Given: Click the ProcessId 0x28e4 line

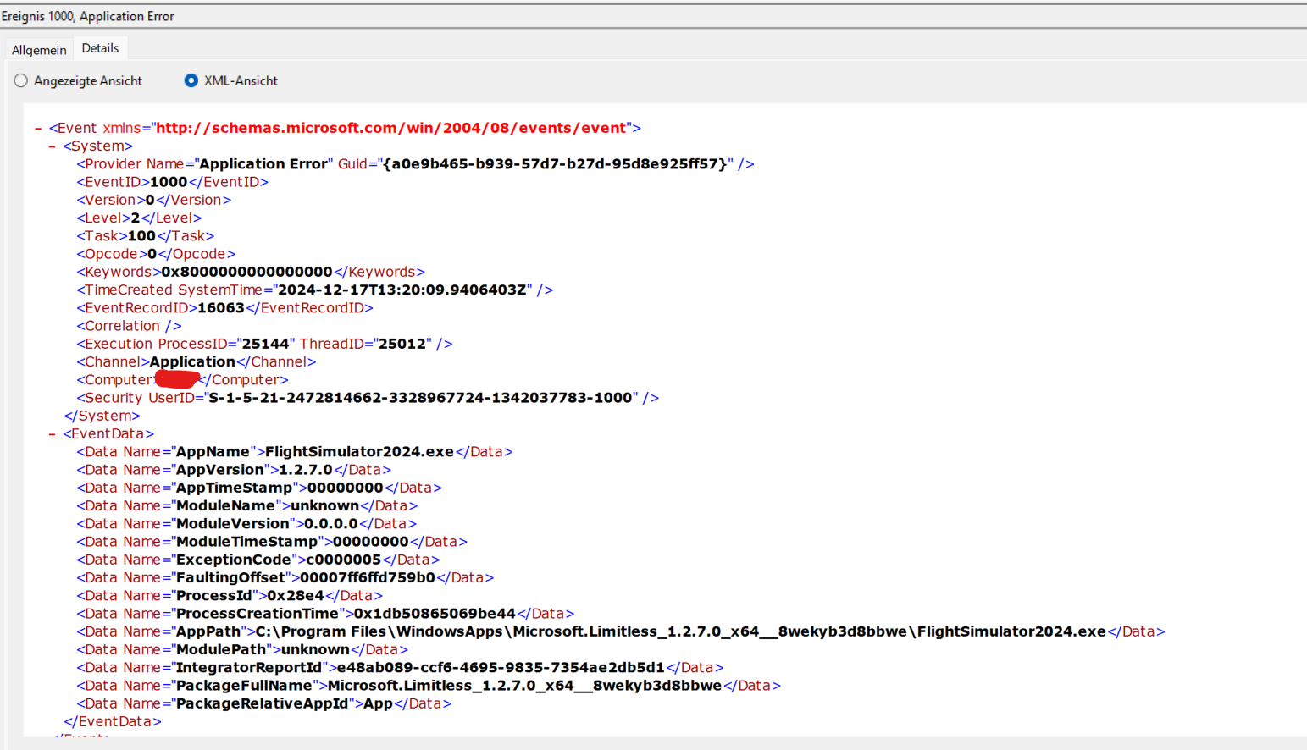Looking at the screenshot, I should 230,596.
